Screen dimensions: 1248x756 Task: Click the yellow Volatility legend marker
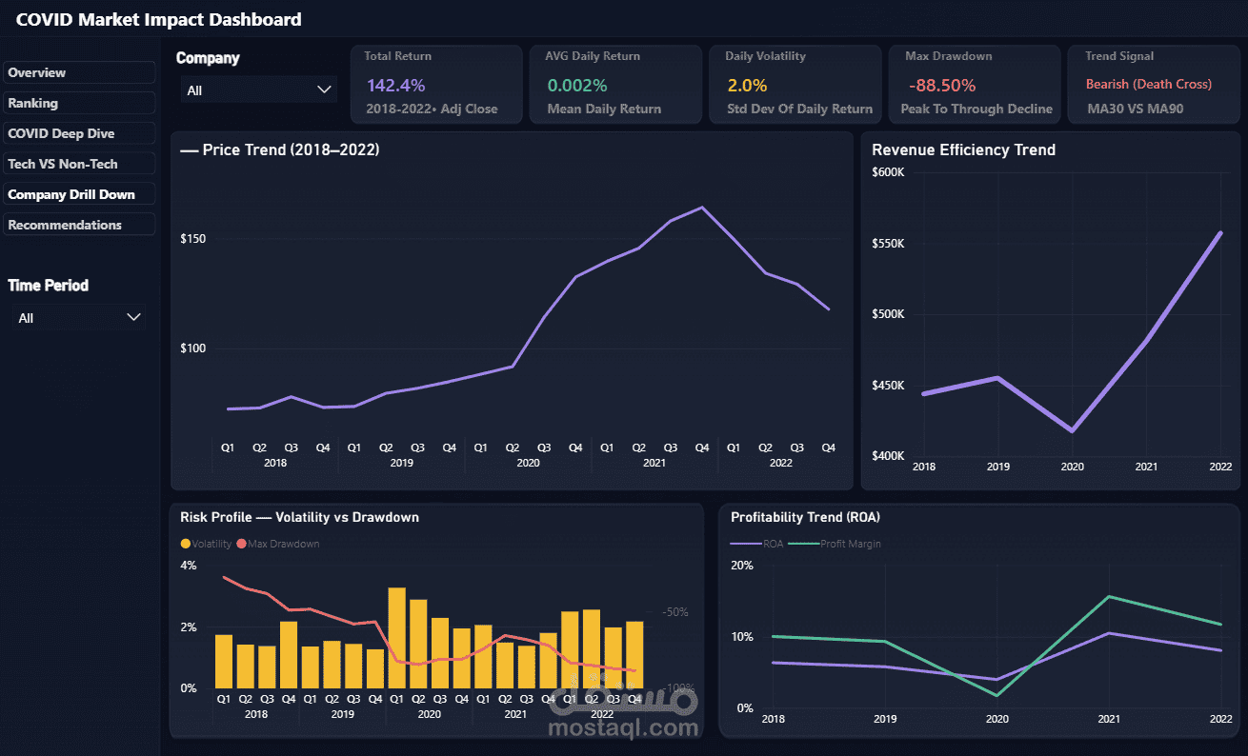pyautogui.click(x=186, y=544)
